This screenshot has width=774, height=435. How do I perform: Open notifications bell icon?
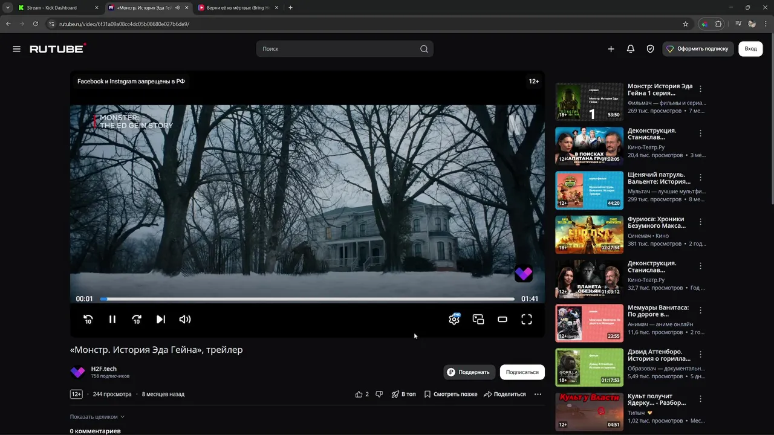tap(631, 49)
